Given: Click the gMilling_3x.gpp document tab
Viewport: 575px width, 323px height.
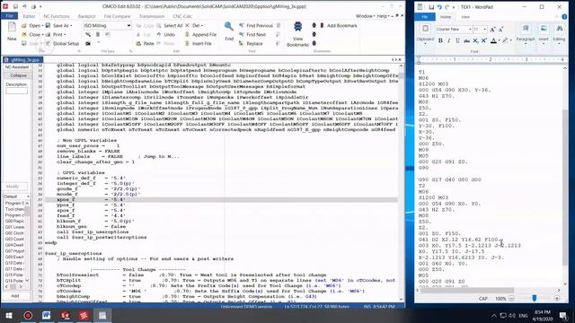Looking at the screenshot, I should click(22, 60).
